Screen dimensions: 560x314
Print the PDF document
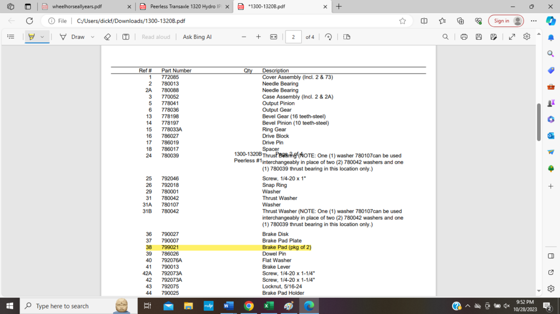[x=464, y=37]
